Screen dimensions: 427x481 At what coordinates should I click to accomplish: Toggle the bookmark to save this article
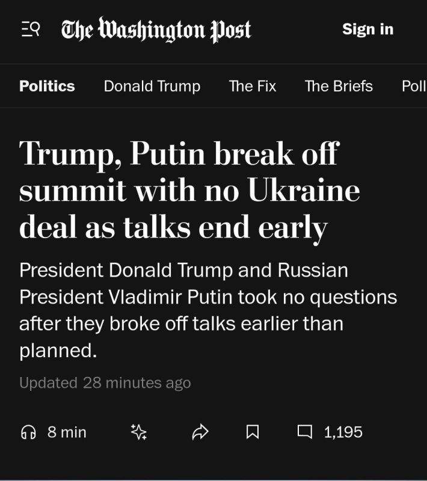pyautogui.click(x=253, y=431)
